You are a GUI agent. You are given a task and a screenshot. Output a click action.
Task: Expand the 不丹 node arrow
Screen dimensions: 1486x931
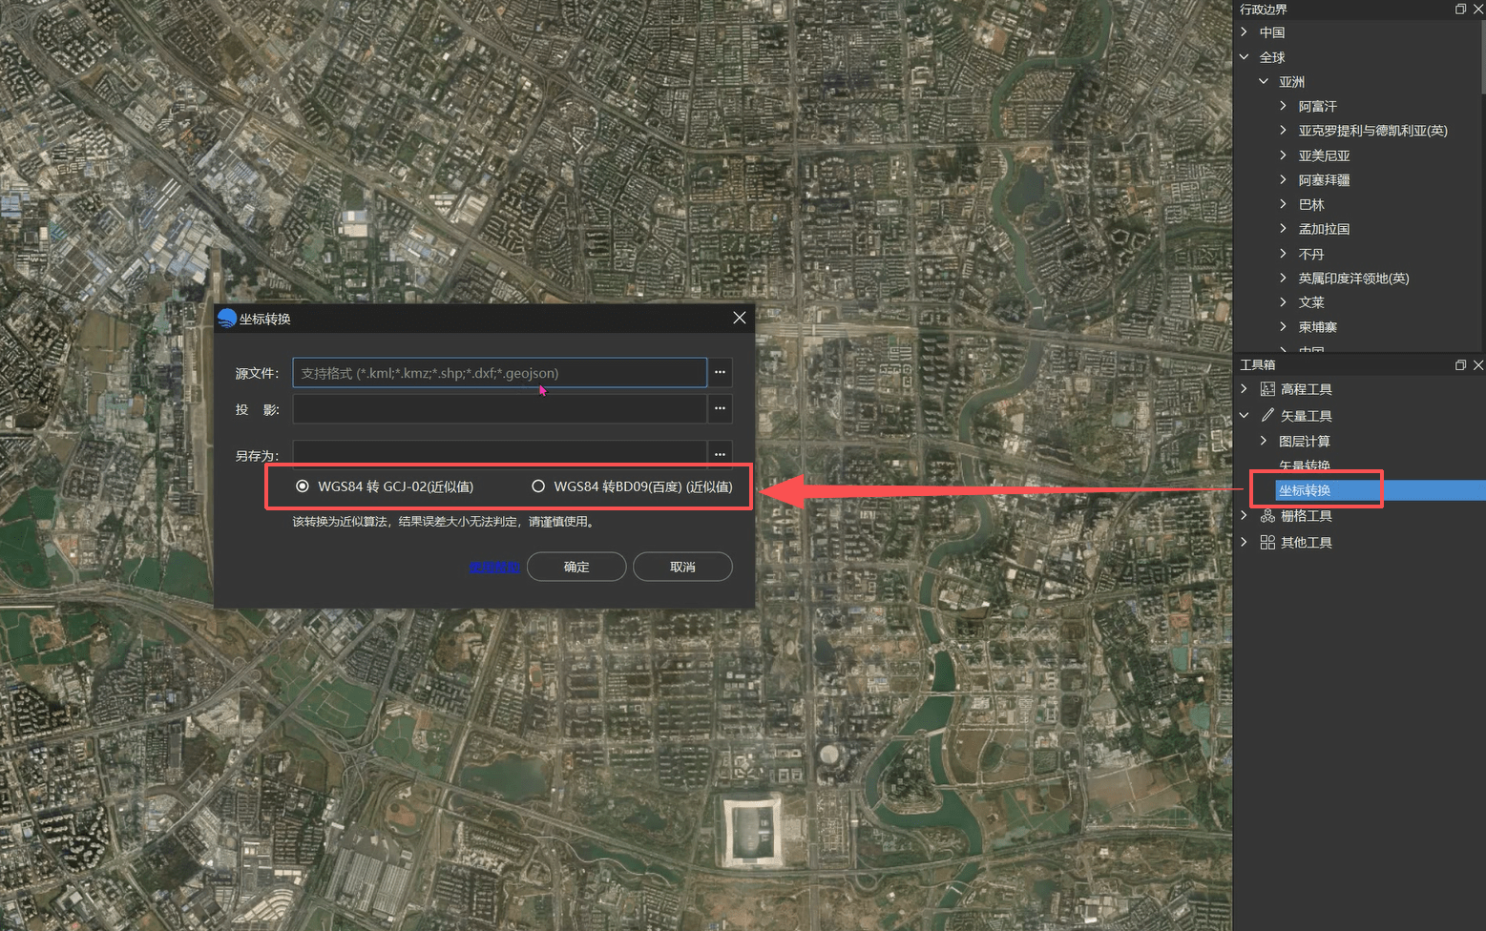coord(1283,254)
